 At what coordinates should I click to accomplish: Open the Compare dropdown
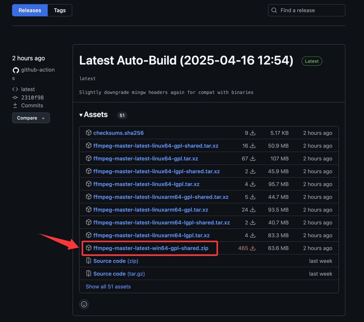pos(31,118)
